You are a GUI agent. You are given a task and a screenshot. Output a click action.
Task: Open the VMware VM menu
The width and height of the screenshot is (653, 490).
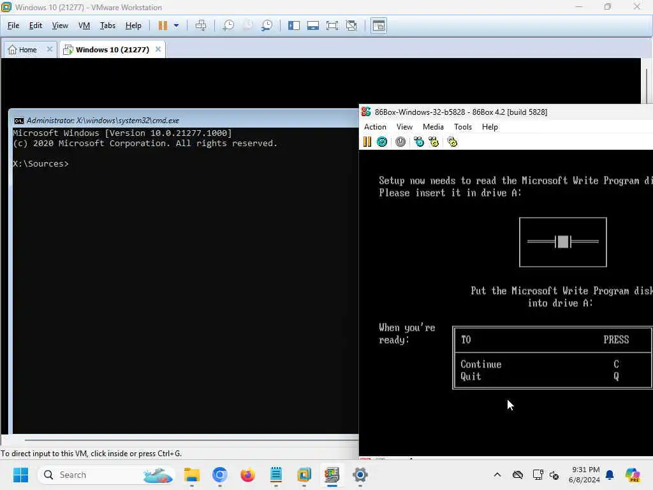point(84,26)
